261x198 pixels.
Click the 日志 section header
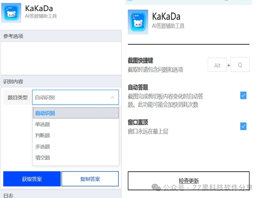point(61,195)
